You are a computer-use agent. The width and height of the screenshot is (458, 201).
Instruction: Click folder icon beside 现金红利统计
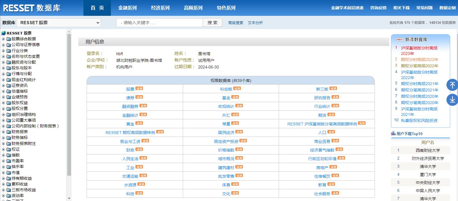click(9, 80)
